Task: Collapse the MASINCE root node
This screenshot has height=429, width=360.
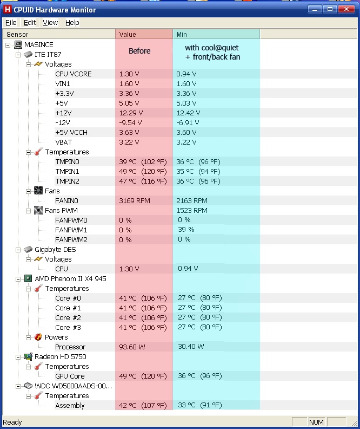Action: (x=8, y=45)
